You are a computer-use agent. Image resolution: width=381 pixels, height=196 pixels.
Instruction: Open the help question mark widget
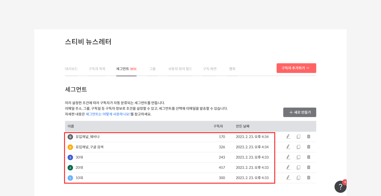point(340,187)
